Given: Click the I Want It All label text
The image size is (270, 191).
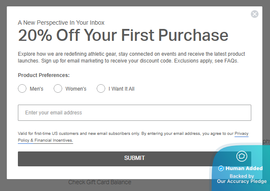Looking at the screenshot, I should coord(121,89).
